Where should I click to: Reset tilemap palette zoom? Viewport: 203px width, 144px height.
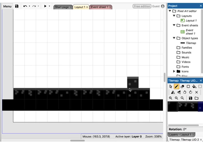pyautogui.click(x=182, y=98)
